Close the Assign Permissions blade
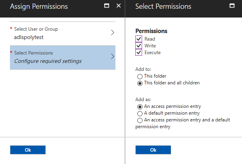 point(119,6)
